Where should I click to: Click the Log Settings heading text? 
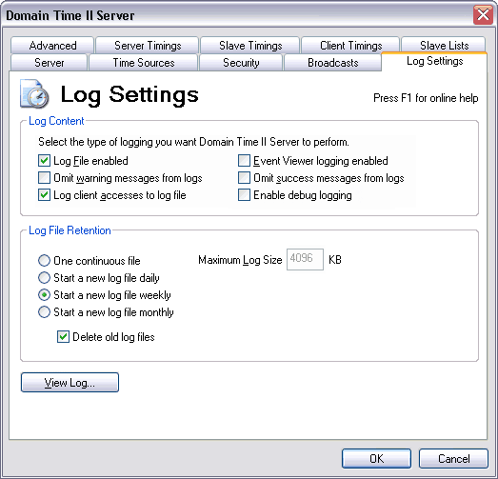coord(129,94)
